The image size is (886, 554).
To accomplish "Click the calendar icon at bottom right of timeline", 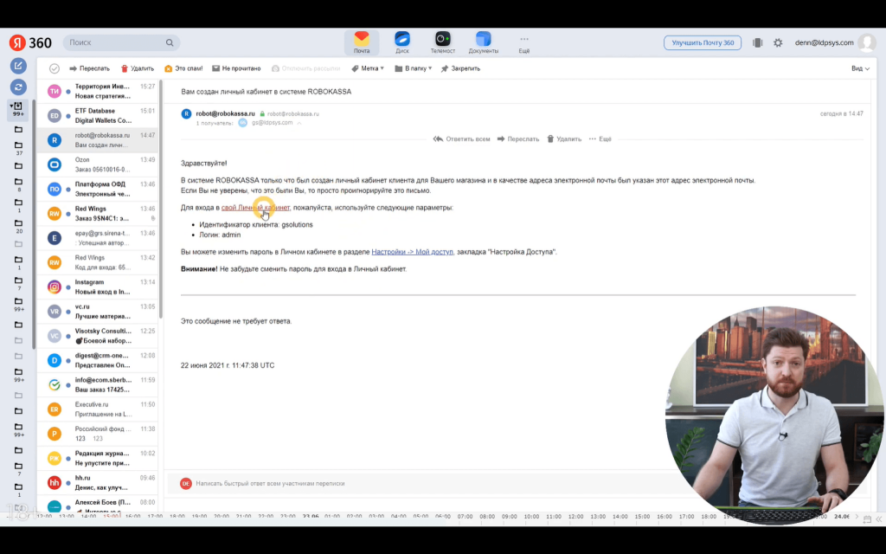I will (x=867, y=519).
